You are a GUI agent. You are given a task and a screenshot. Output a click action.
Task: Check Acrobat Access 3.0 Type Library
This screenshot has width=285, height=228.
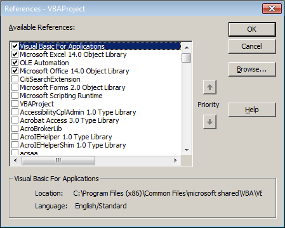click(15, 120)
